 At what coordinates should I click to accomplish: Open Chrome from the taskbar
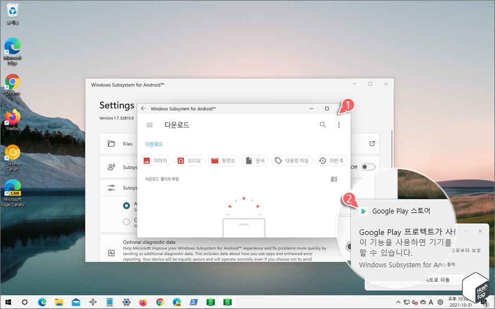pyautogui.click(x=160, y=302)
